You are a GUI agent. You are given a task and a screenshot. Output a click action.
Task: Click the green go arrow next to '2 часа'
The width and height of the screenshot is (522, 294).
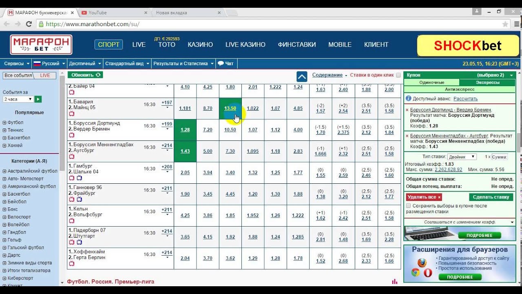[x=38, y=99]
